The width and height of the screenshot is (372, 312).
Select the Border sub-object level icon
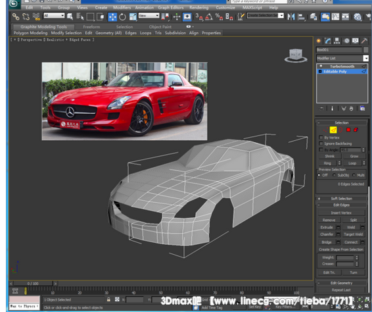point(340,130)
